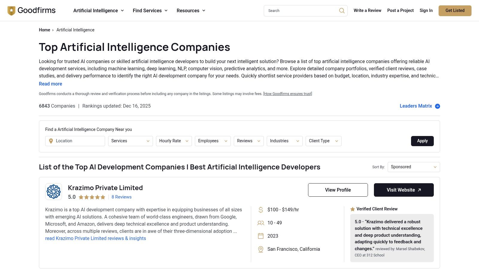Expand the Industries filter

tap(284, 141)
